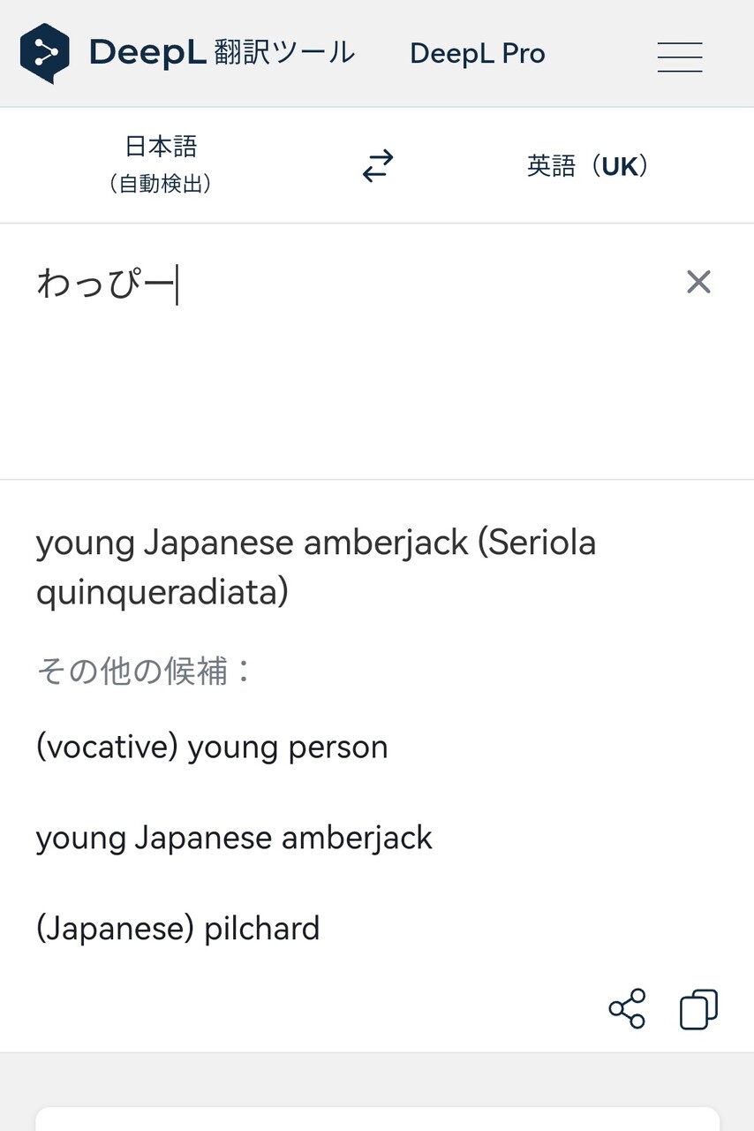Open the 英語 (UK) target language selector
The image size is (754, 1131).
coord(587,166)
